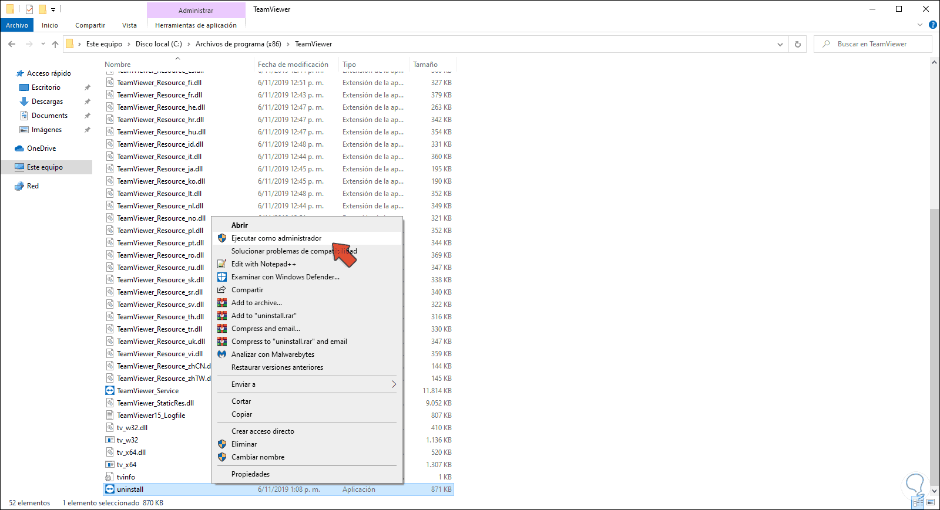The width and height of the screenshot is (940, 510).
Task: Click the Notepad++ icon in context menu
Action: pos(222,264)
